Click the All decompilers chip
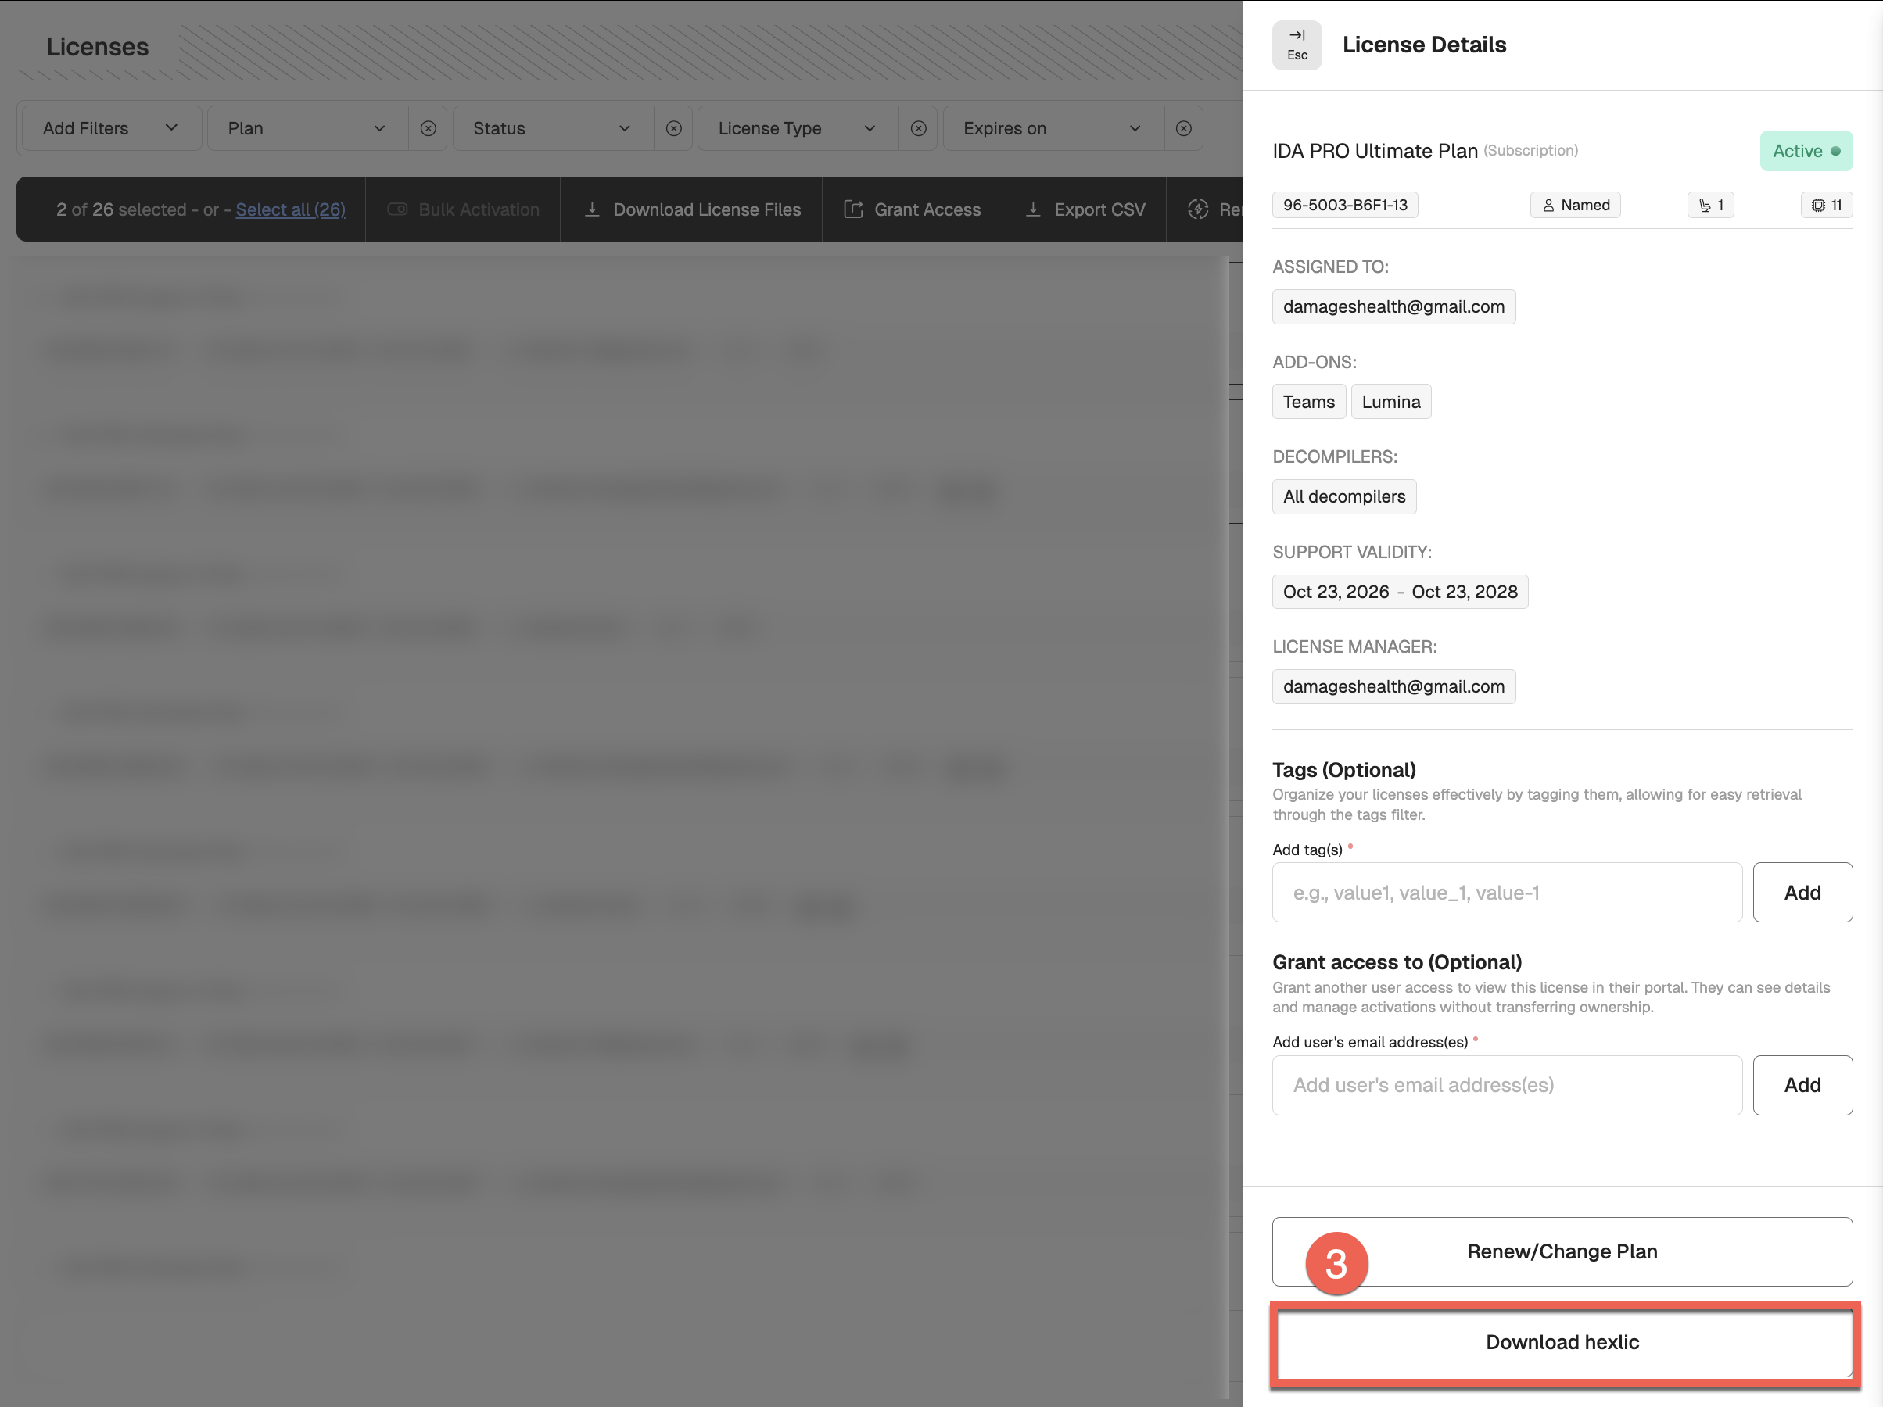The height and width of the screenshot is (1407, 1883). (1344, 497)
